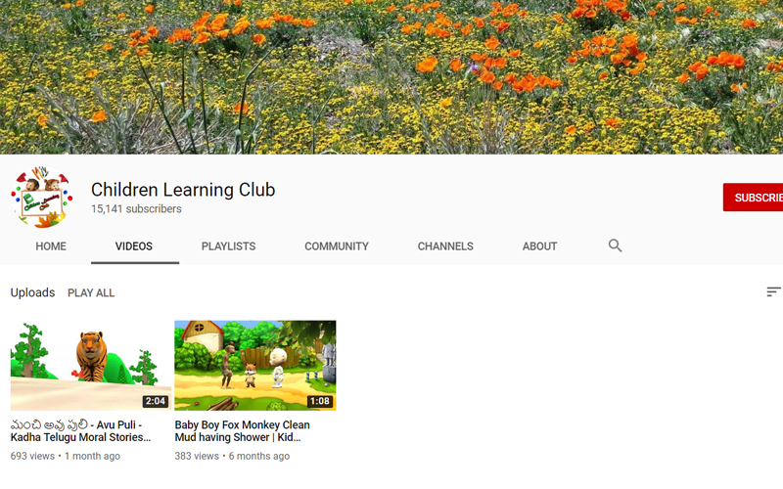This screenshot has width=783, height=489.
Task: Click the Uploads section heading
Action: [x=32, y=293]
